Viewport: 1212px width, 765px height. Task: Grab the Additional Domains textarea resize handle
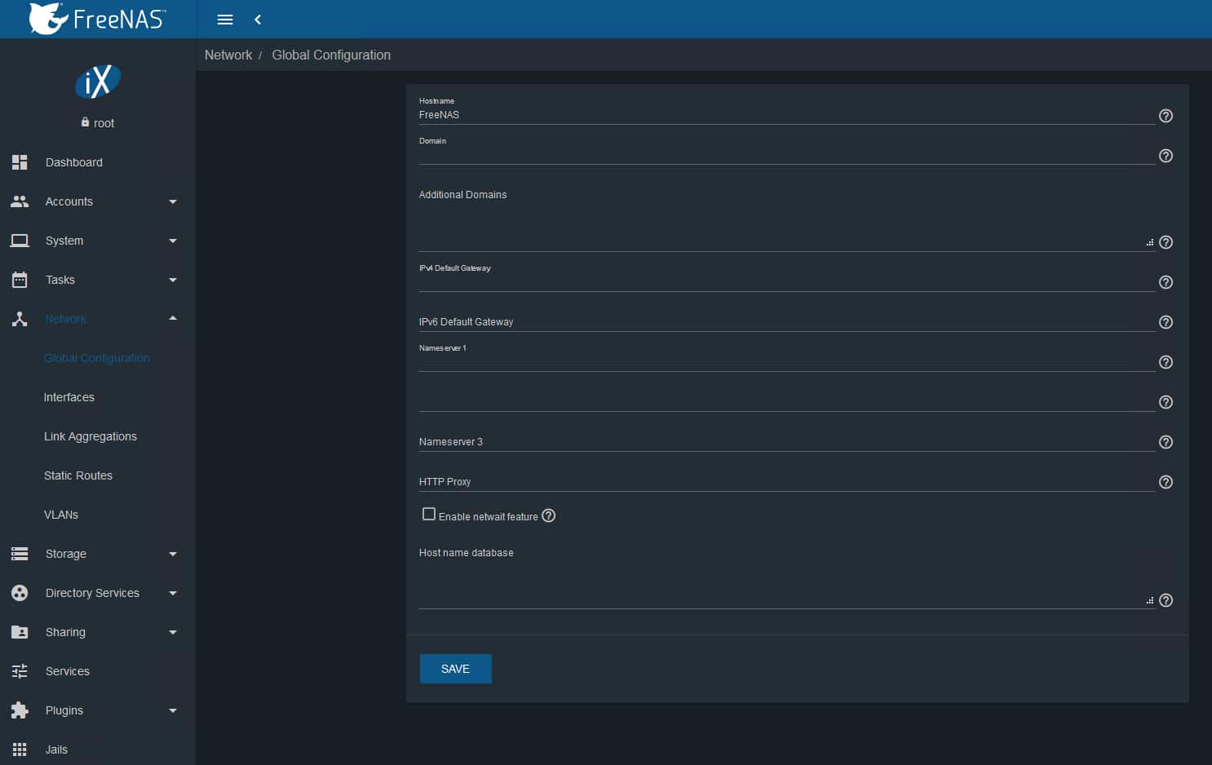pyautogui.click(x=1150, y=242)
